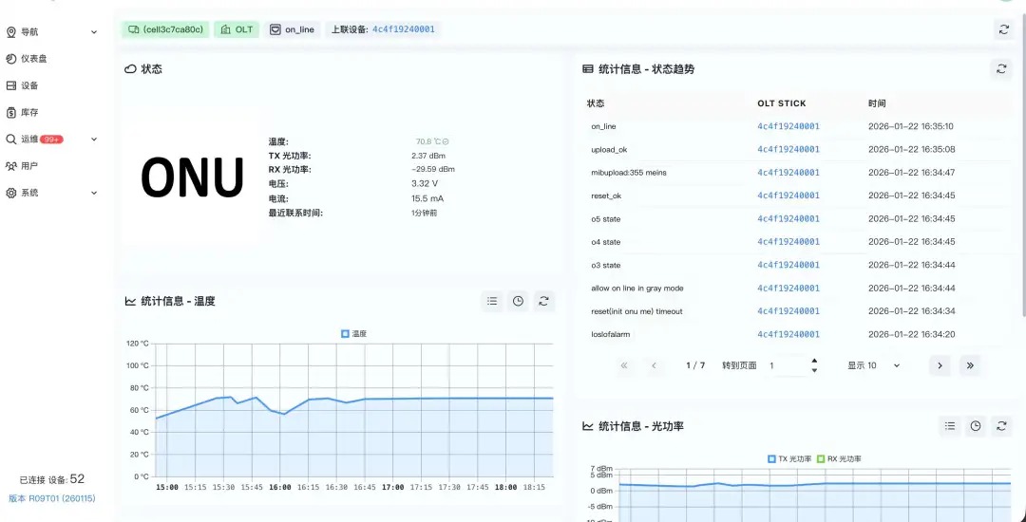Open time range for temperature chart
1026x522 pixels.
518,301
